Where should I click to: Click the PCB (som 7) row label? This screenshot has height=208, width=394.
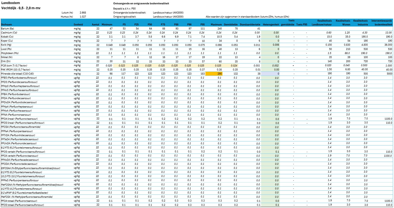(x=16, y=65)
